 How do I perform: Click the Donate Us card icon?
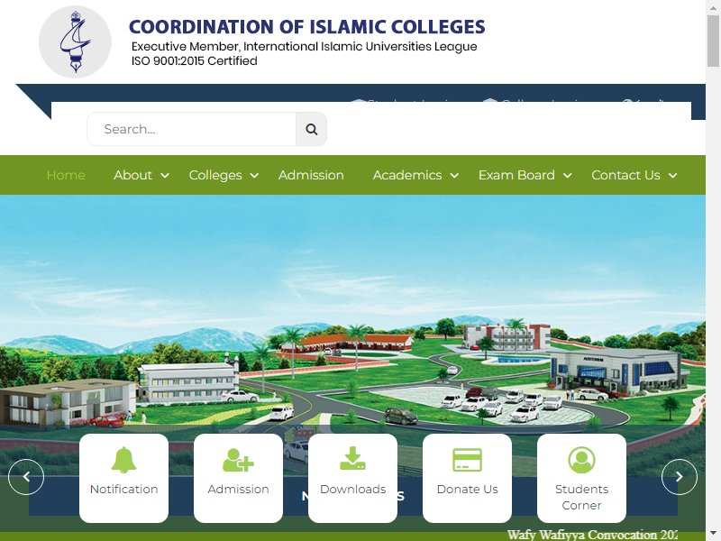click(467, 460)
